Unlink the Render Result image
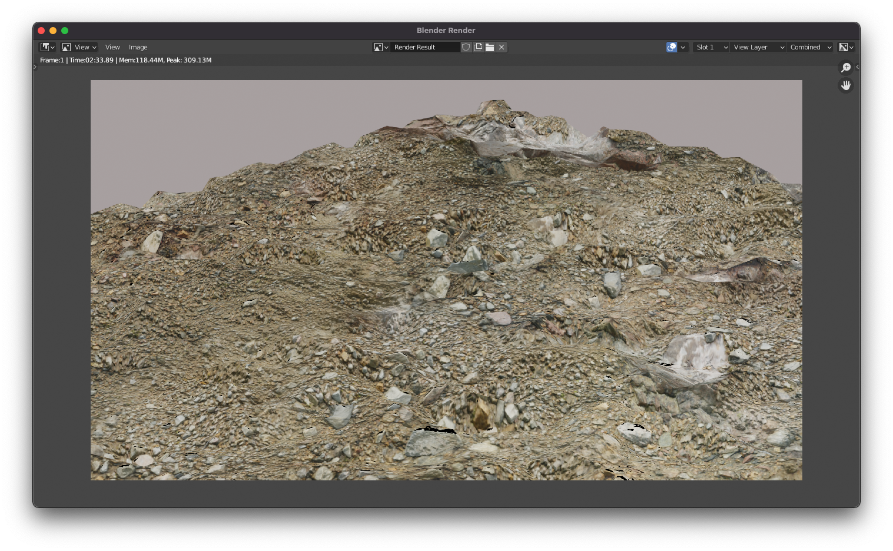Screen dimensions: 893x551 [502, 47]
